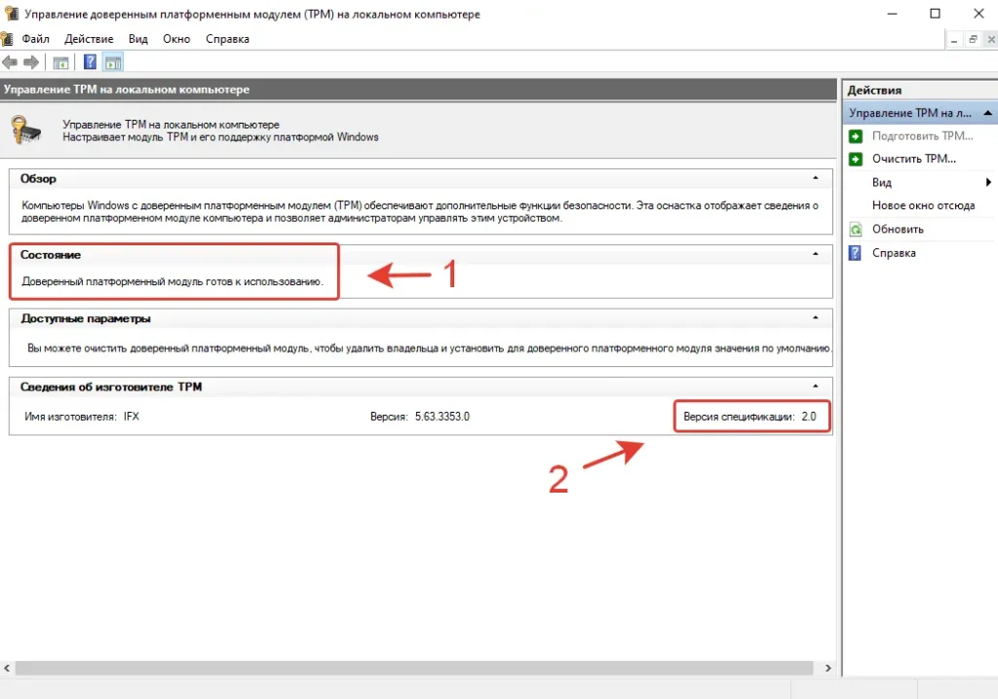This screenshot has width=998, height=699.
Task: Open the Файл menu
Action: (35, 39)
